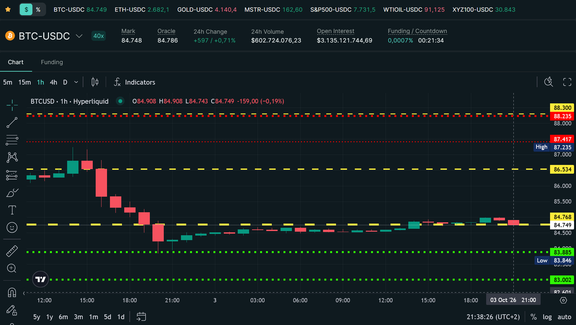576x325 pixels.
Task: Click the 83.002 green price label
Action: click(562, 279)
